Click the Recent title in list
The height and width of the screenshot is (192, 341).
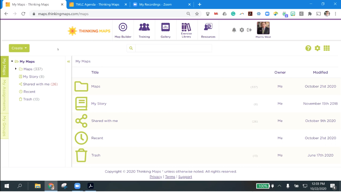(97, 138)
